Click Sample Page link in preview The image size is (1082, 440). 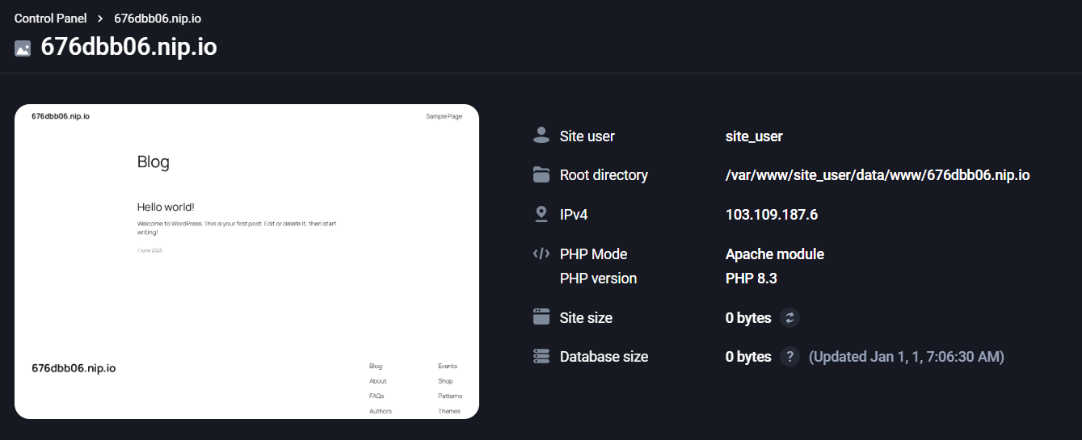[444, 116]
